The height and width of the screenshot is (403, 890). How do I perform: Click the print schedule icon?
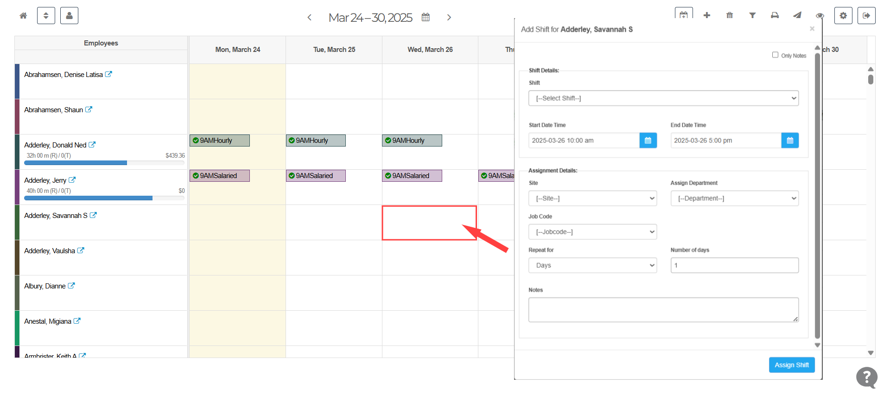point(775,15)
